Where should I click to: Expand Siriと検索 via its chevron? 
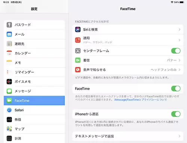pos(180,29)
